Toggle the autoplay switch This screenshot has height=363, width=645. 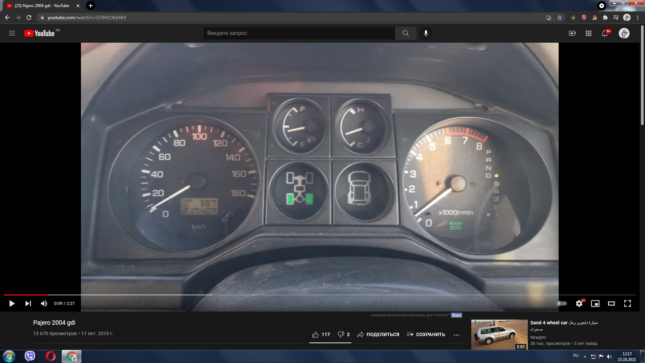point(561,304)
